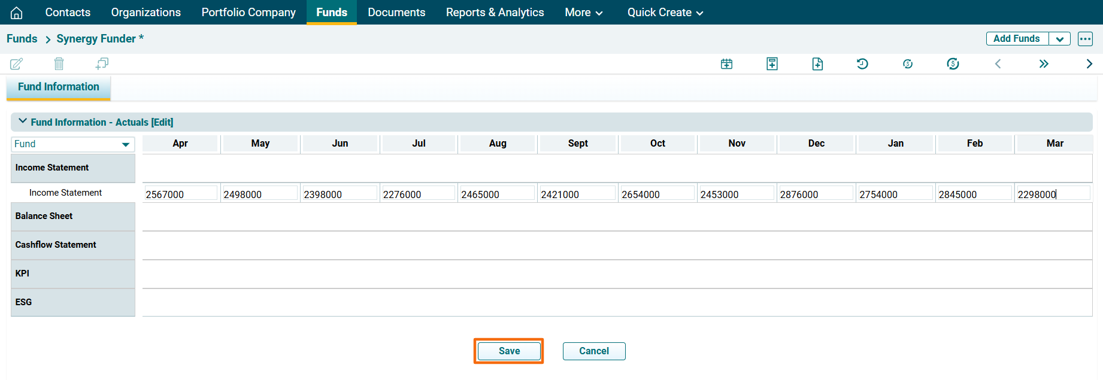Click the Cancel button
The image size is (1103, 380).
(593, 351)
